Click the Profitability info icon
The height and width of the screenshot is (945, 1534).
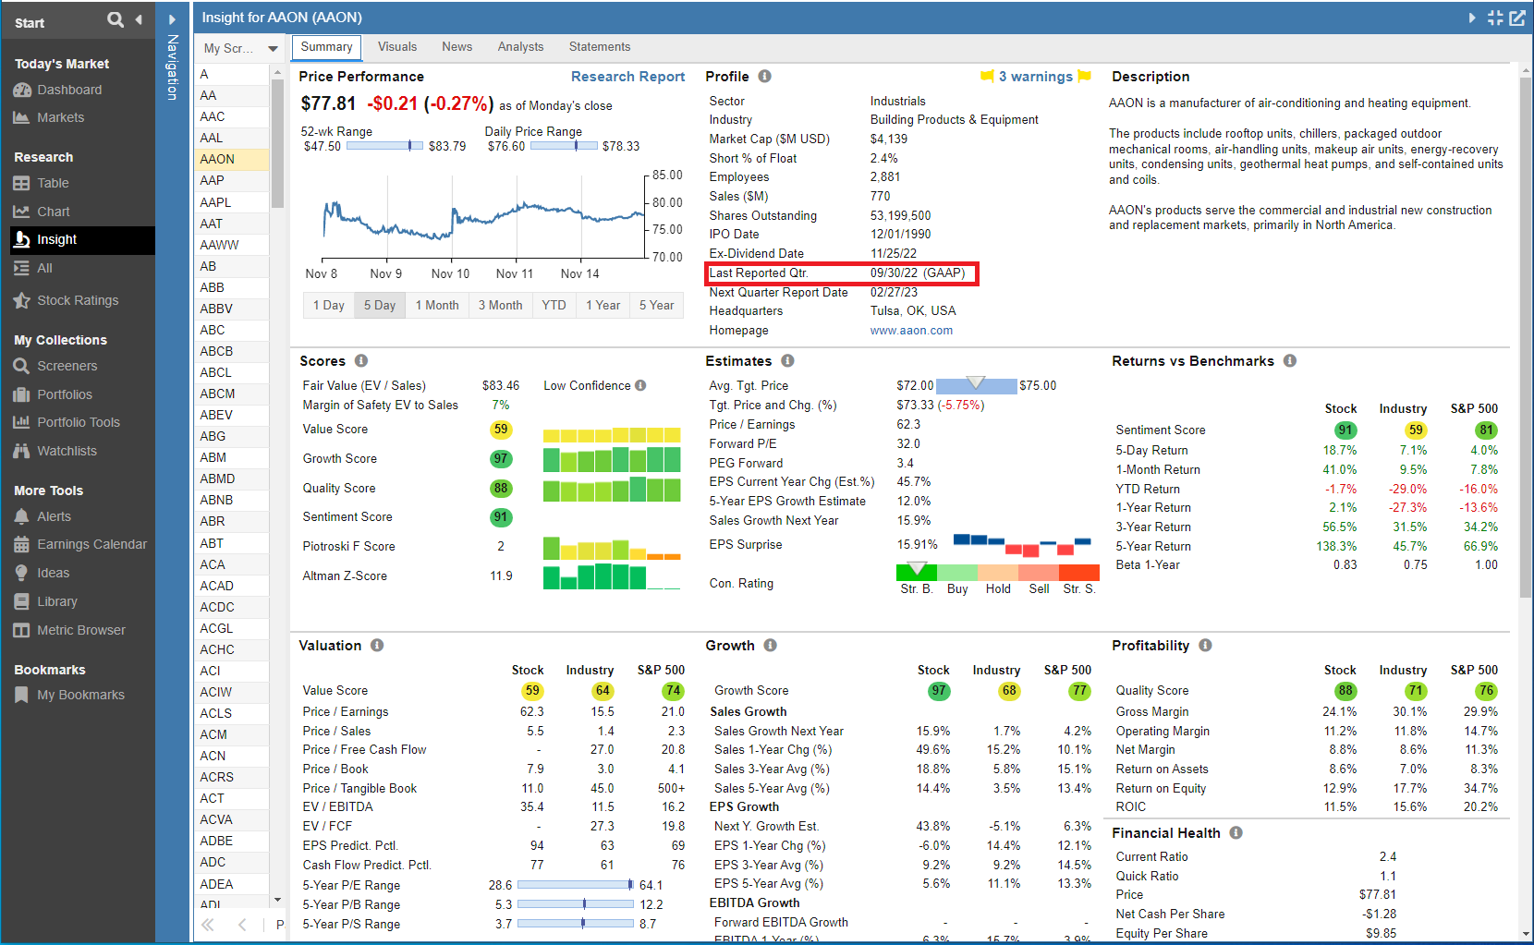pyautogui.click(x=1205, y=646)
